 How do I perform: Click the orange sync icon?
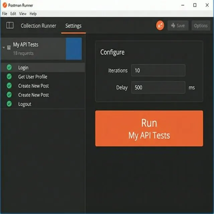160,25
